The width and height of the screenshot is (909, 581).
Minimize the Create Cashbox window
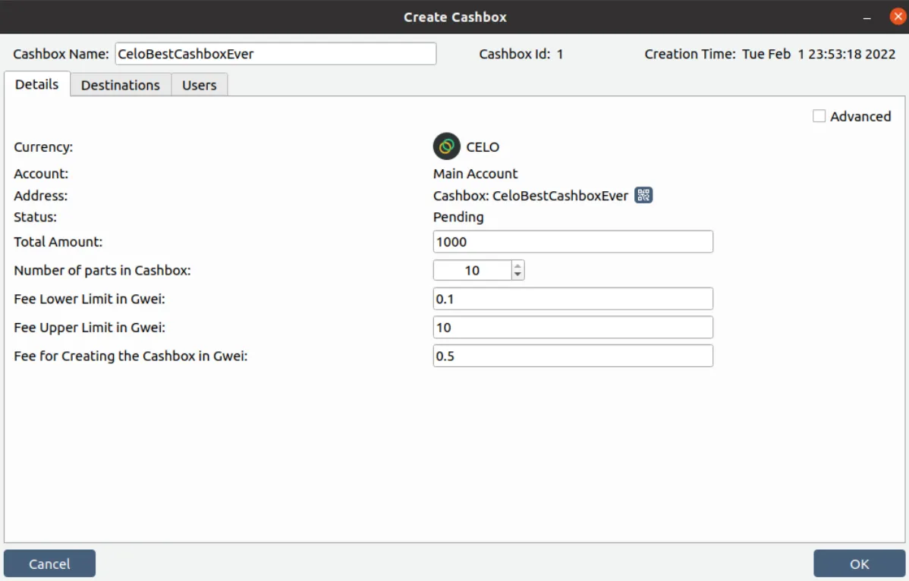tap(867, 17)
